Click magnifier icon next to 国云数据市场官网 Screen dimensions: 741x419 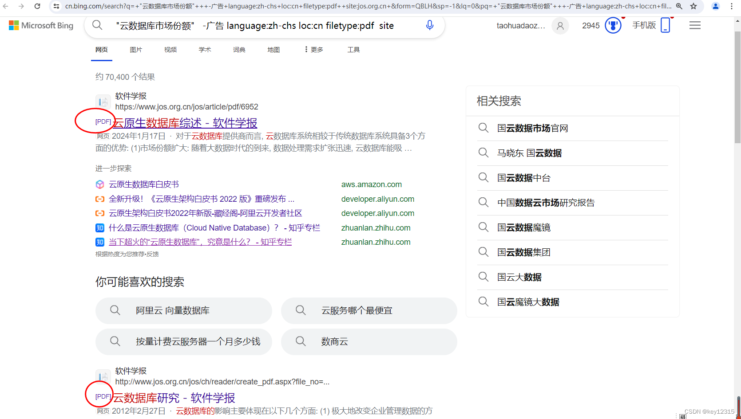[x=483, y=128]
